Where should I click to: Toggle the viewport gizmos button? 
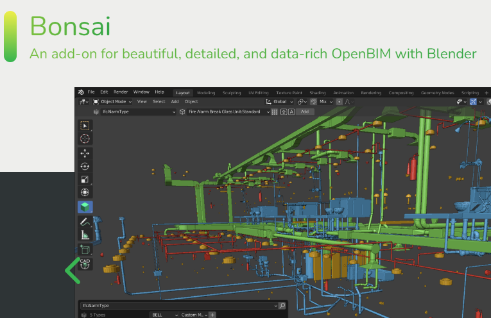[473, 102]
